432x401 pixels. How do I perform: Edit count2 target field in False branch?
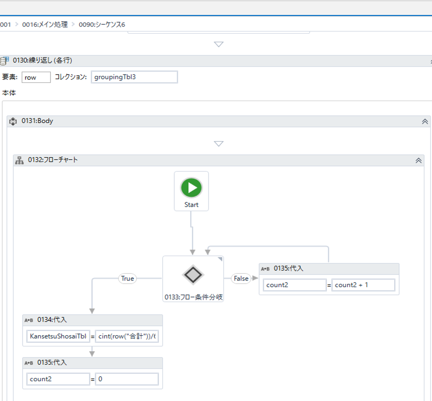pos(295,285)
